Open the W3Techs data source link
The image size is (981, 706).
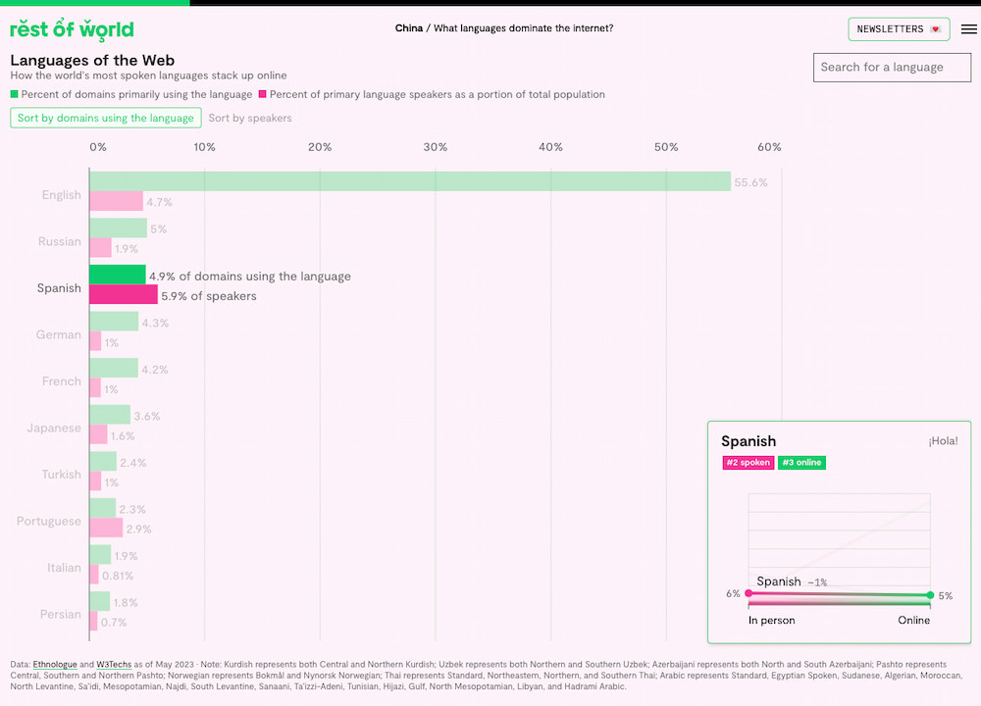point(114,665)
